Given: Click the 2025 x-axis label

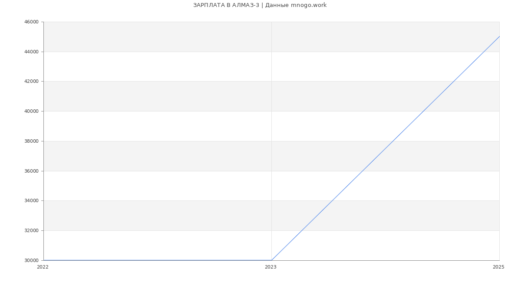Looking at the screenshot, I should point(498,267).
